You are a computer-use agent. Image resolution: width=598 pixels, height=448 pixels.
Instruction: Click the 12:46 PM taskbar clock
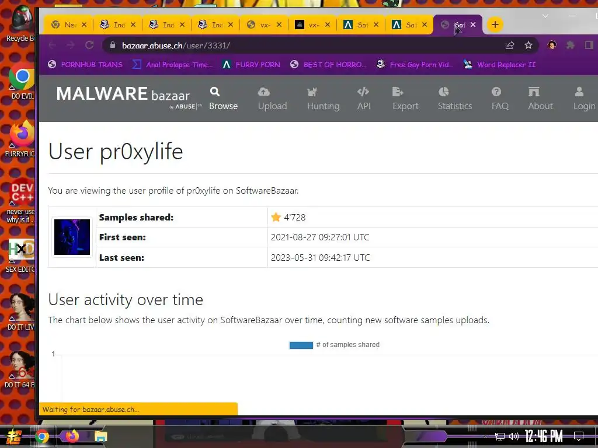pos(544,436)
